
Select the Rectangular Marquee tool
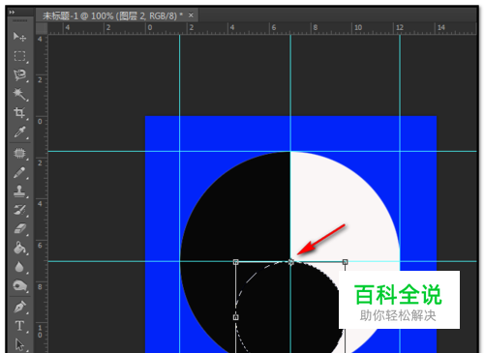coord(19,56)
